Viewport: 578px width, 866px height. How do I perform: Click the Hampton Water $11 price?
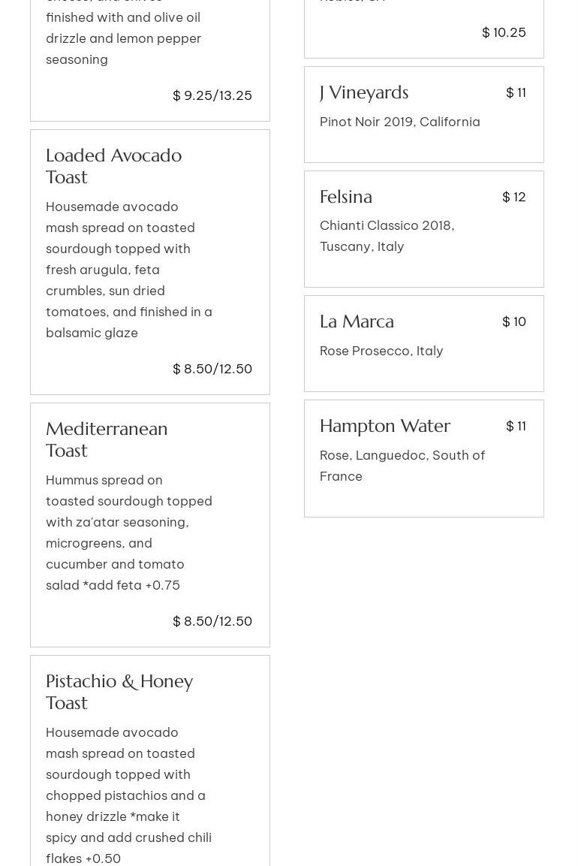pos(516,426)
